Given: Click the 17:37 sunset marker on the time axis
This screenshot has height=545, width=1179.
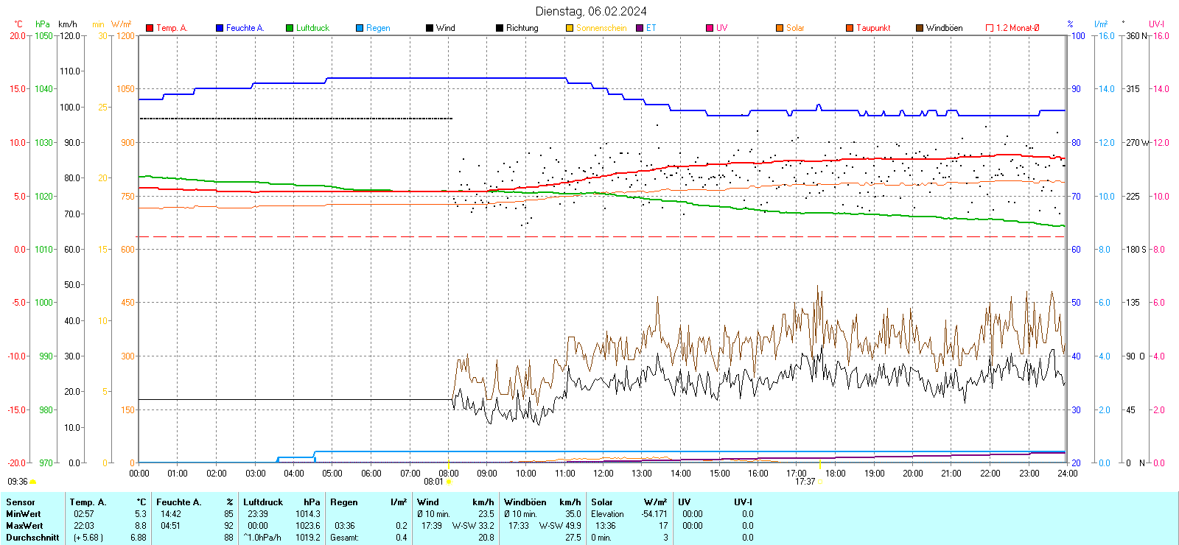Looking at the screenshot, I should coord(819,482).
